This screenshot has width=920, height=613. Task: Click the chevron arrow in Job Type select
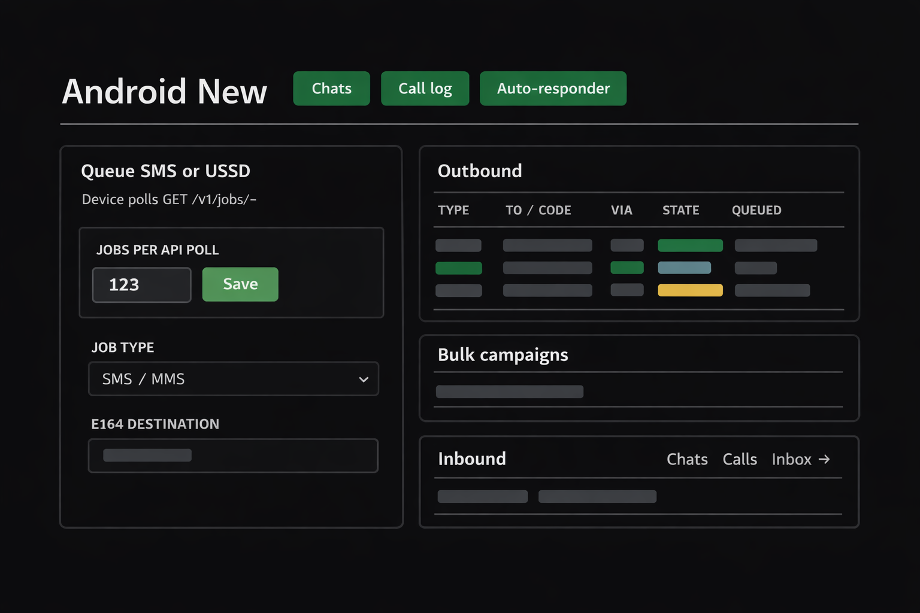[x=364, y=380]
